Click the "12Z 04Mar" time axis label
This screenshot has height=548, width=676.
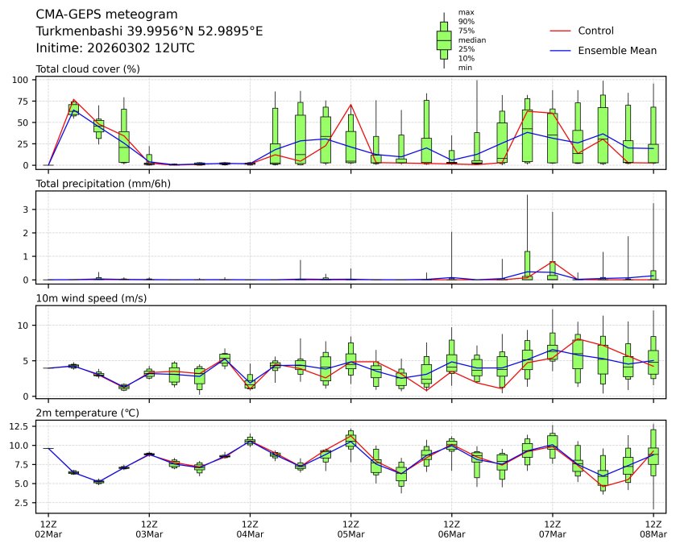[250, 529]
